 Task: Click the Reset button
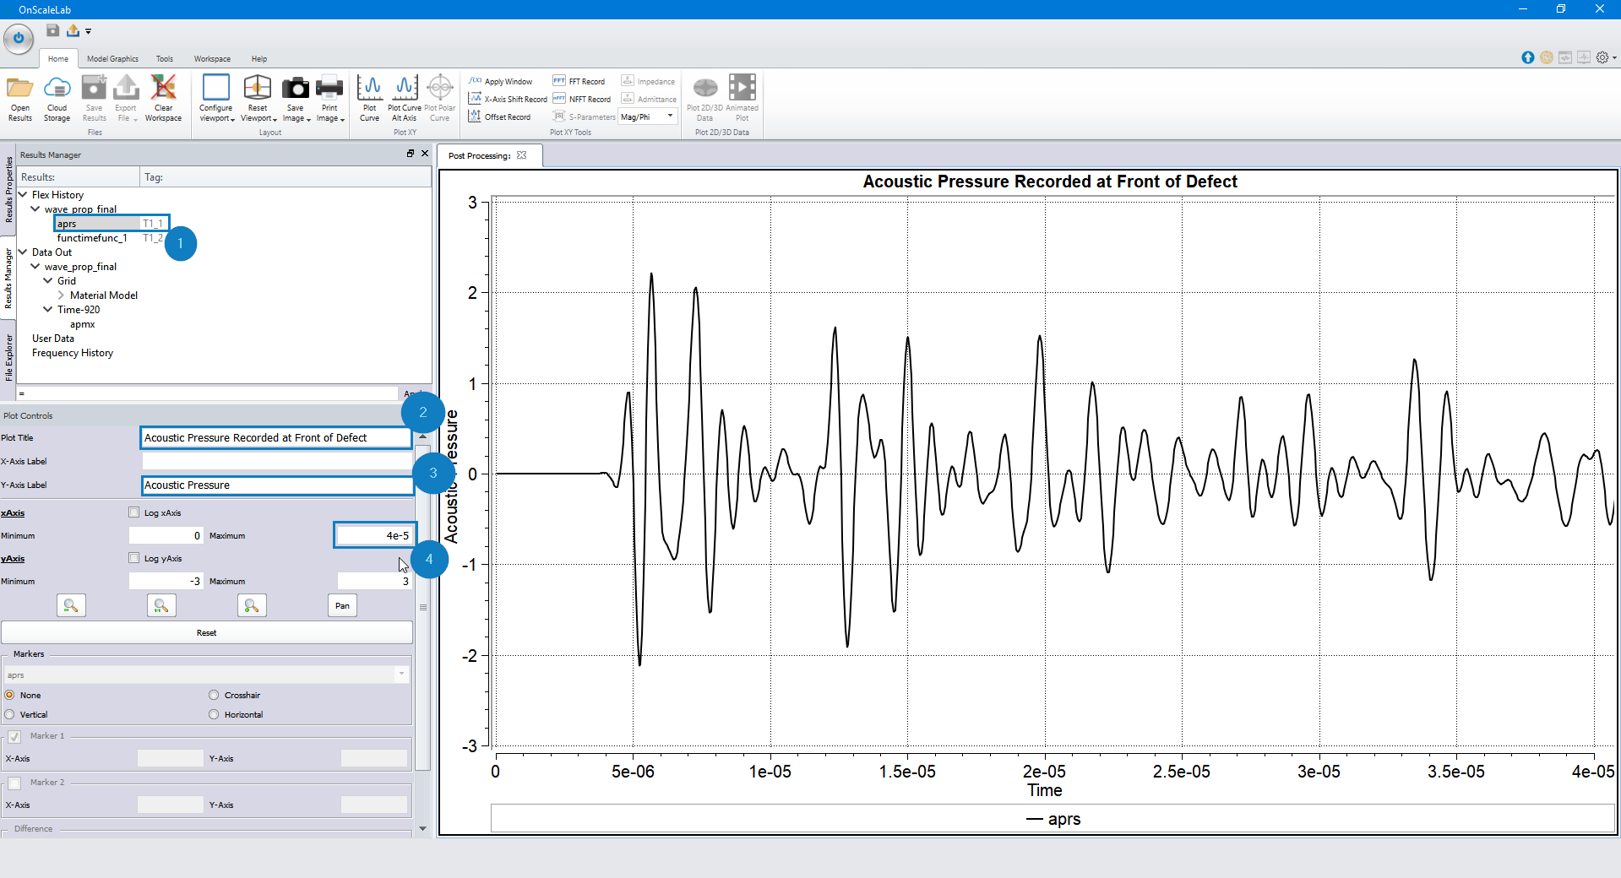click(207, 632)
